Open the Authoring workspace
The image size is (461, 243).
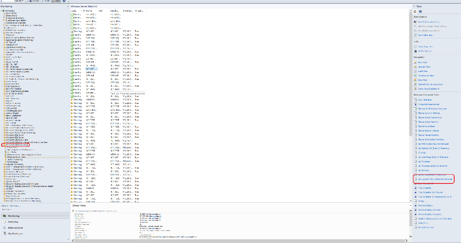pos(13,222)
